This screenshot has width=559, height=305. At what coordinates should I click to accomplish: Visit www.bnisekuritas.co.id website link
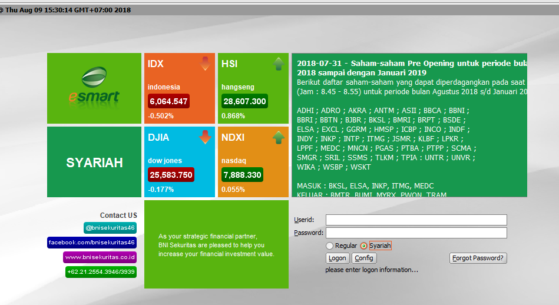coord(100,257)
